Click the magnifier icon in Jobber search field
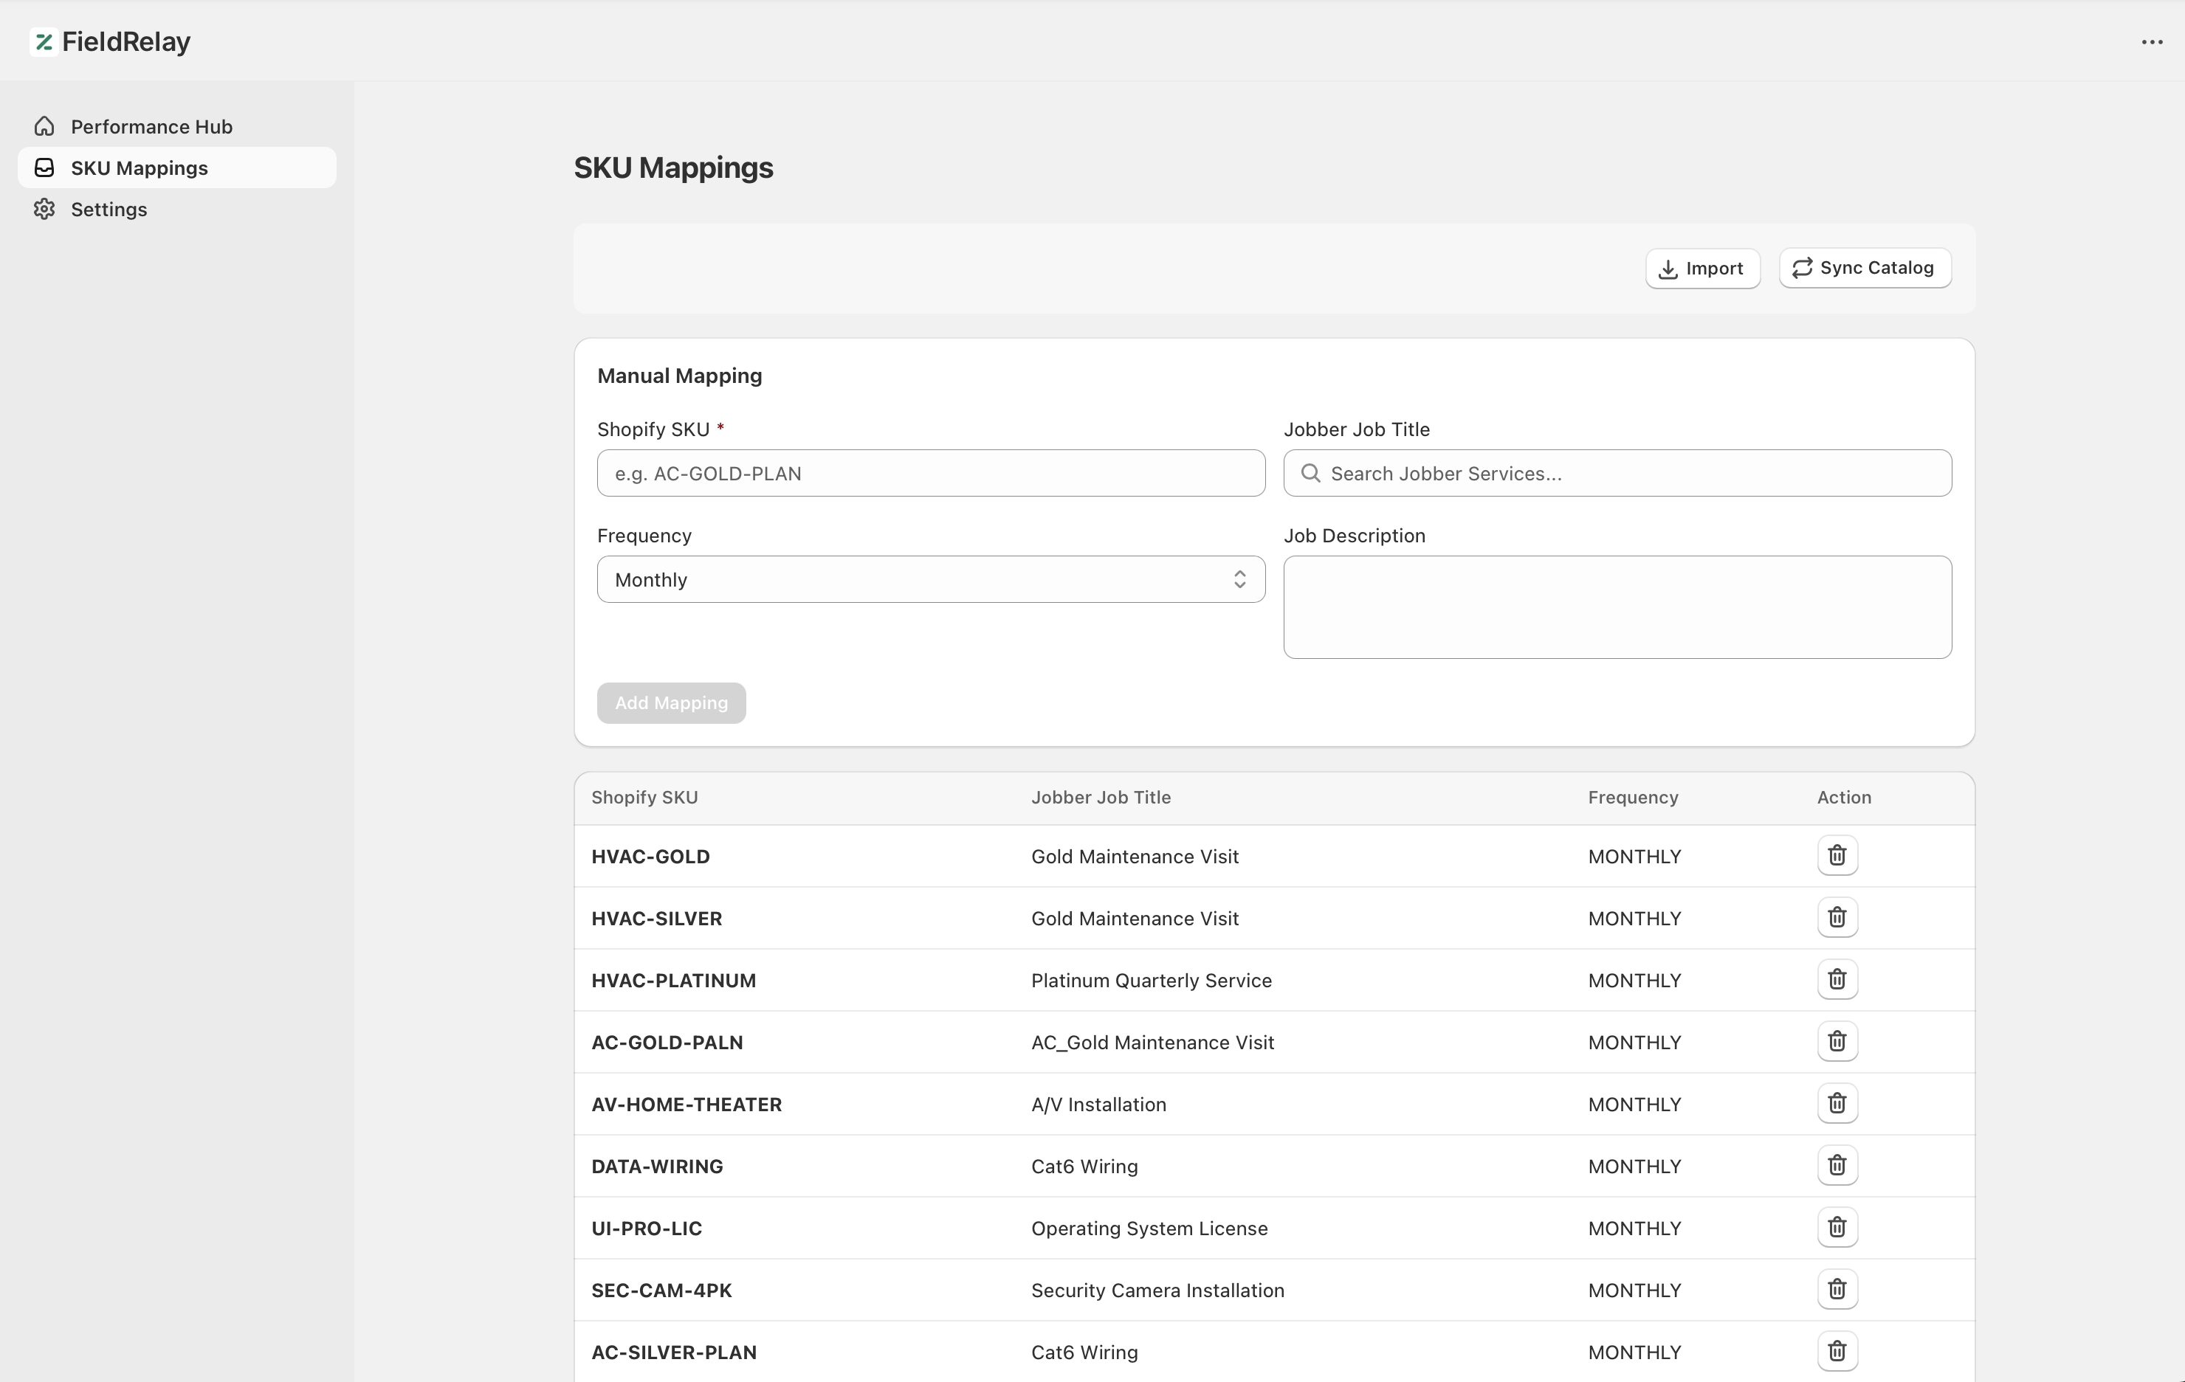This screenshot has width=2185, height=1382. 1310,474
